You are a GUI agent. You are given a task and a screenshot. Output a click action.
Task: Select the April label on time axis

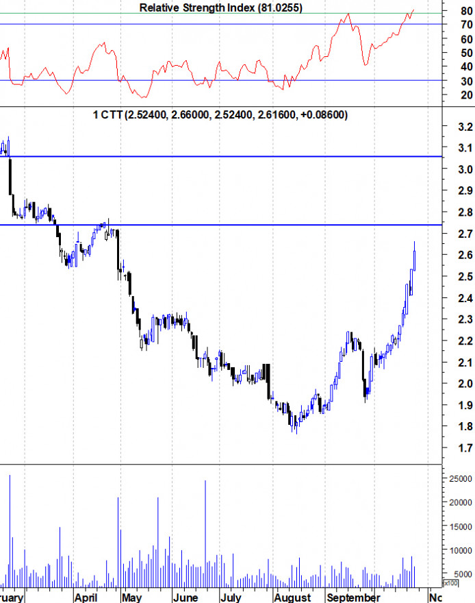click(86, 598)
